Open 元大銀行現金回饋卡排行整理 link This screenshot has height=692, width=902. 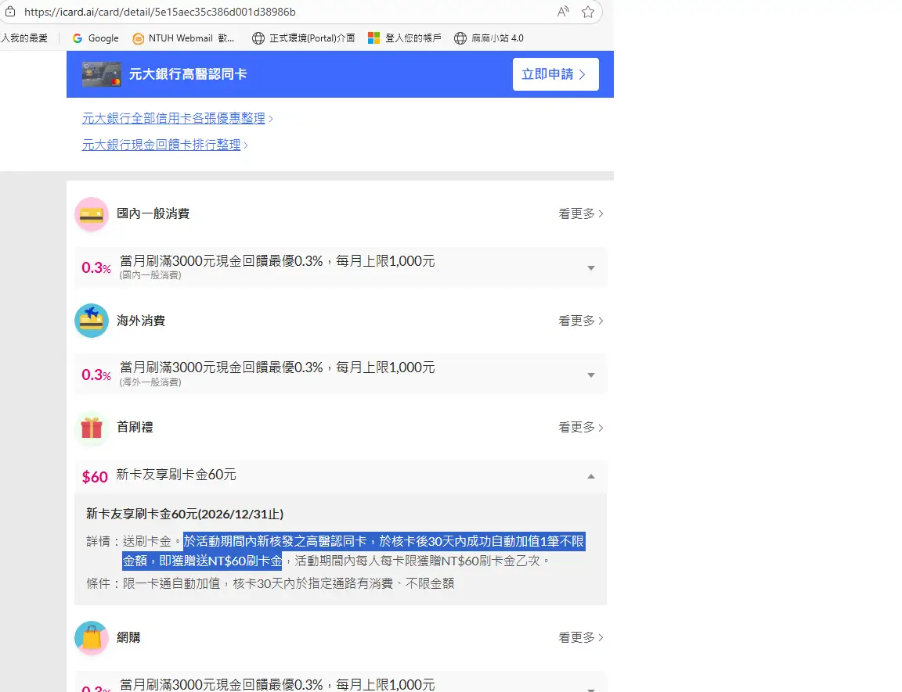pyautogui.click(x=161, y=145)
